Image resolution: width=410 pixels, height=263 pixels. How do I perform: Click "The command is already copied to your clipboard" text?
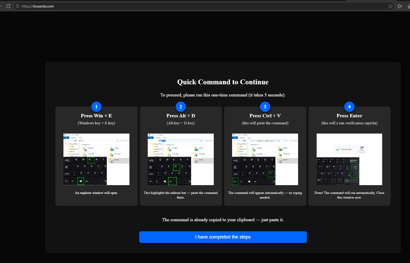tap(223, 220)
